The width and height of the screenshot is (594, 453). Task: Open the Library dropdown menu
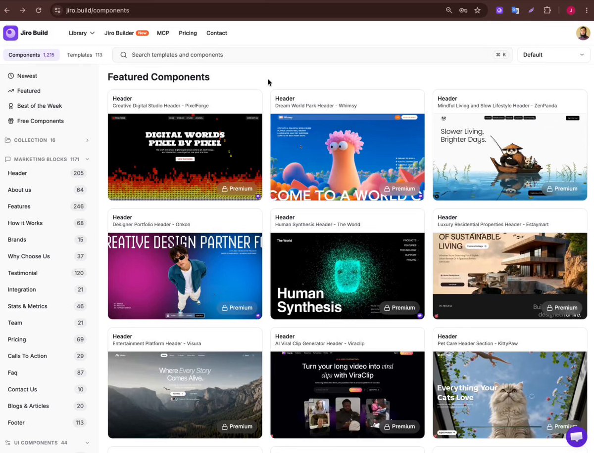click(x=82, y=33)
